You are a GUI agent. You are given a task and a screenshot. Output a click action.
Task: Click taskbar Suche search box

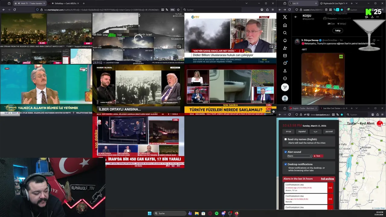pyautogui.click(x=170, y=213)
